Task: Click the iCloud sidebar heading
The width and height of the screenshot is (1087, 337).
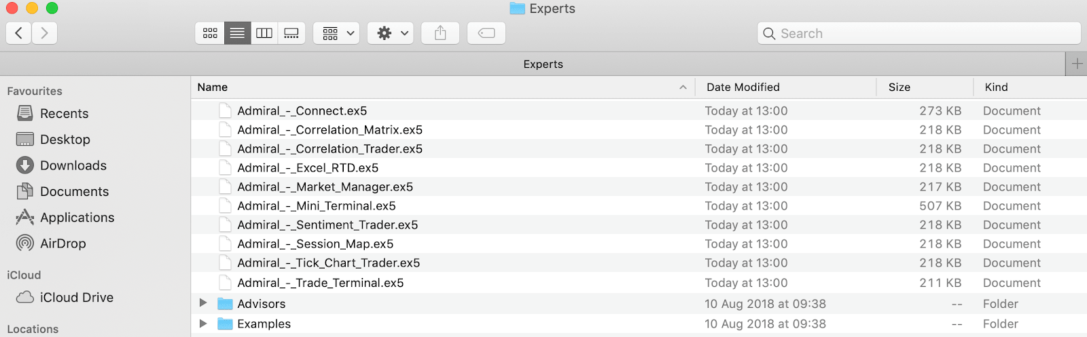Action: pos(24,275)
